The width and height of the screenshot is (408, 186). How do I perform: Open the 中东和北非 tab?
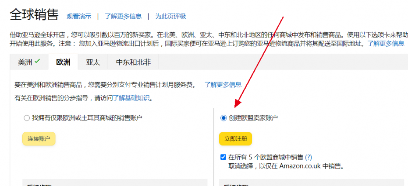click(x=133, y=62)
